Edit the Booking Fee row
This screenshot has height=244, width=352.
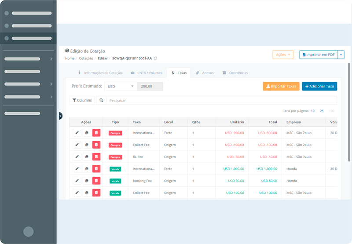coord(77,181)
